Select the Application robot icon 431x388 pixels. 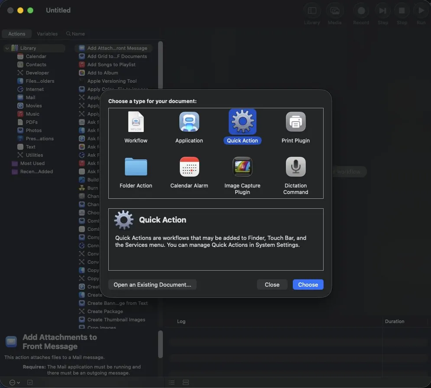click(x=189, y=122)
